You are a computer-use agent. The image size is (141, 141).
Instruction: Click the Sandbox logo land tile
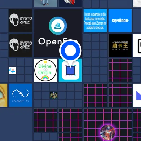click(x=120, y=21)
